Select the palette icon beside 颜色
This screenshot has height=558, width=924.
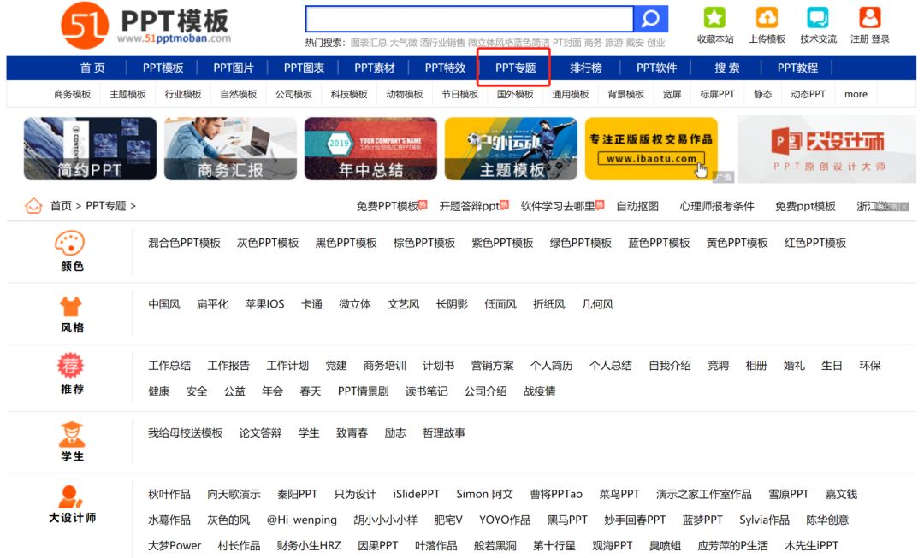70,244
